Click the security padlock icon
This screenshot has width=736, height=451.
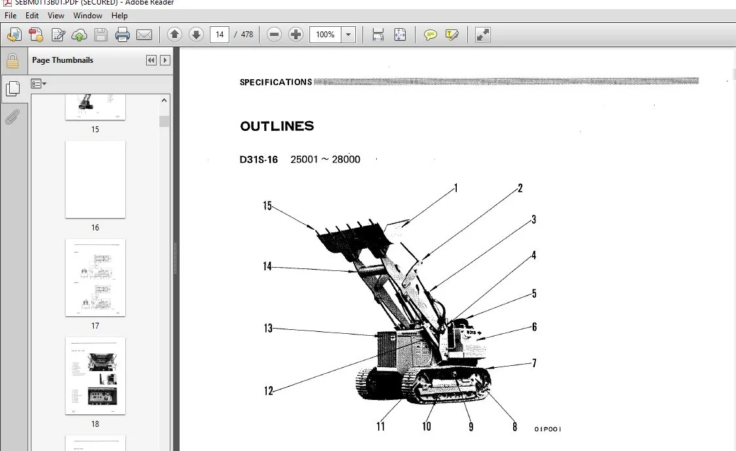[x=12, y=61]
